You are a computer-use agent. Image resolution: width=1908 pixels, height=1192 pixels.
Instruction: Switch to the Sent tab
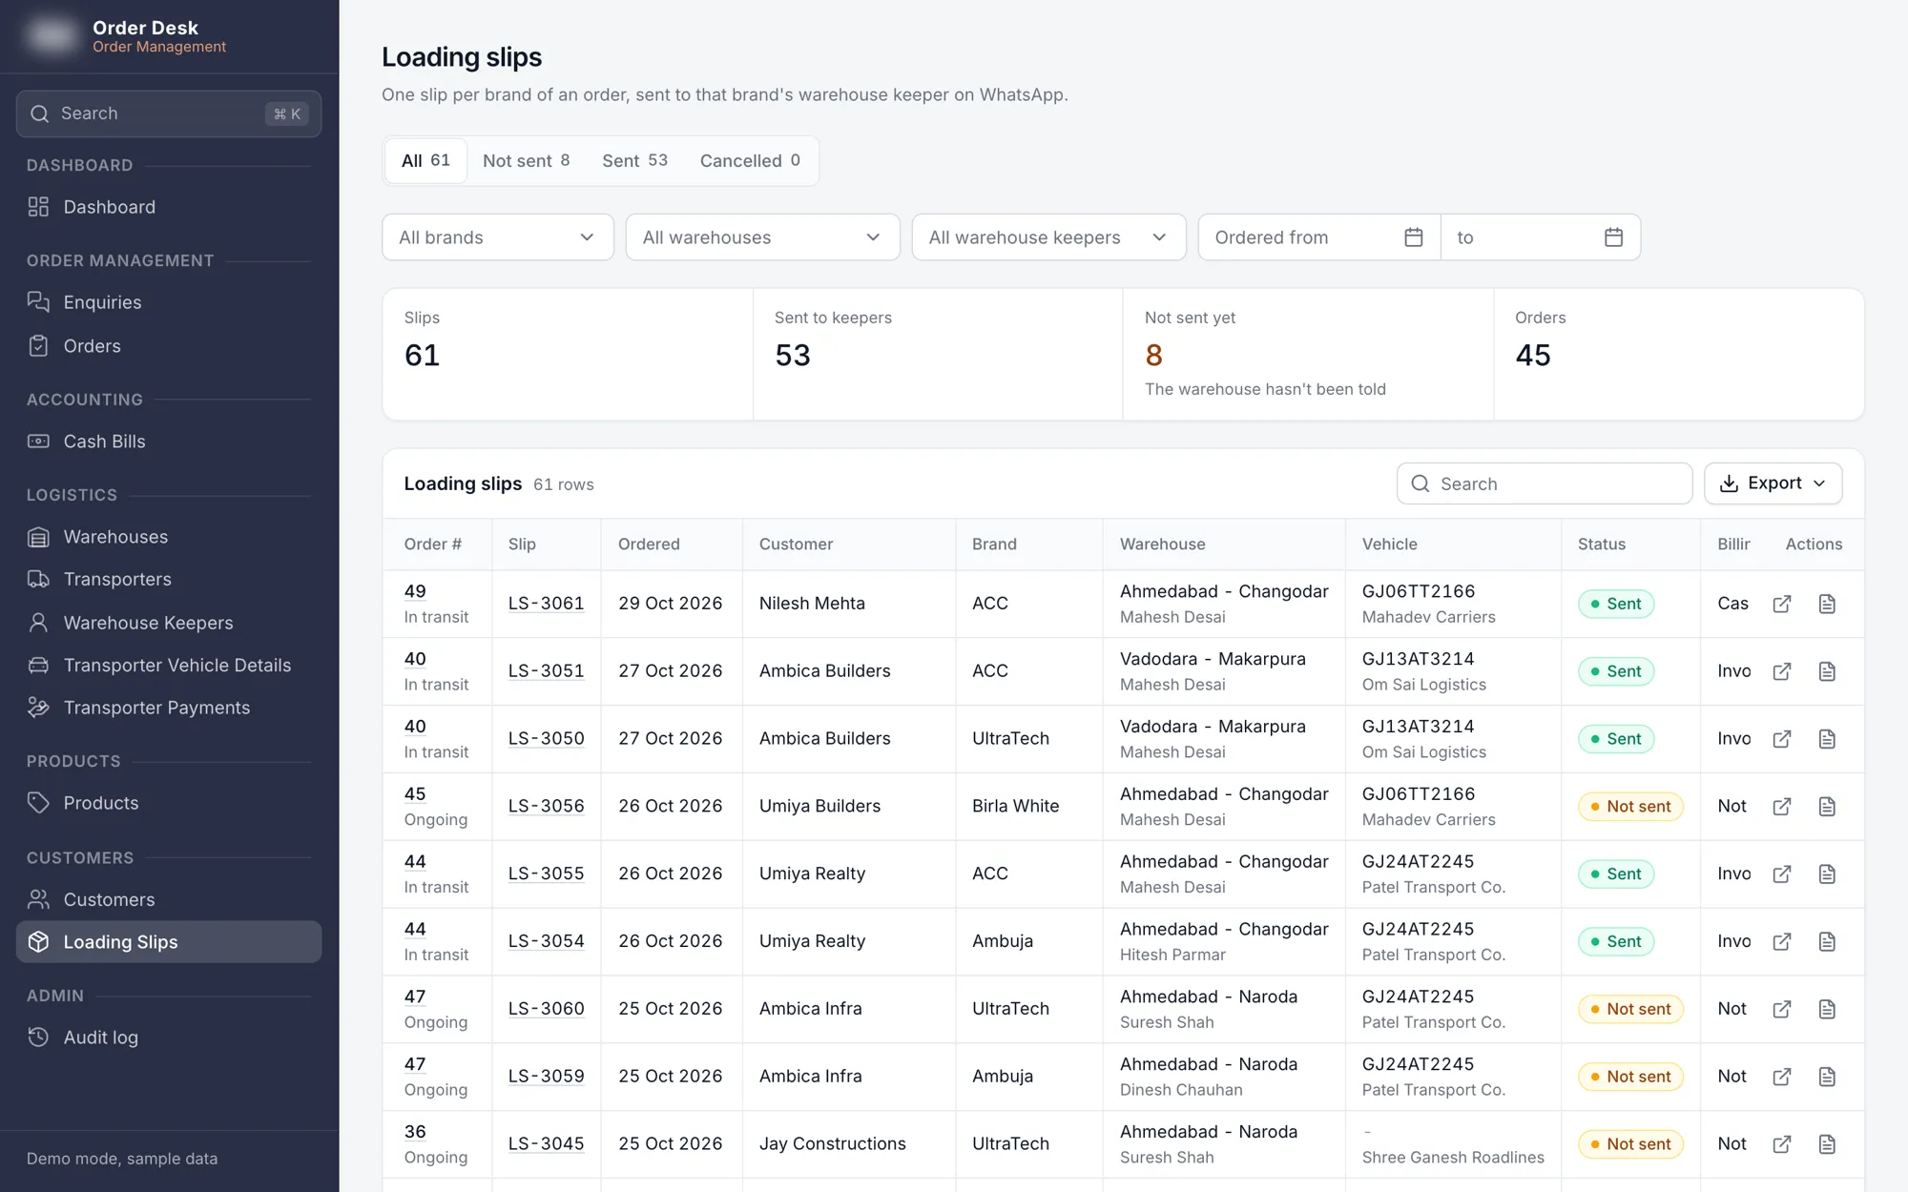pos(634,160)
